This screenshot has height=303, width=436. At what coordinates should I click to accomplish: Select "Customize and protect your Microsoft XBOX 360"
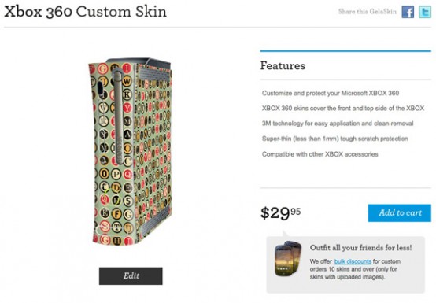[x=331, y=93]
